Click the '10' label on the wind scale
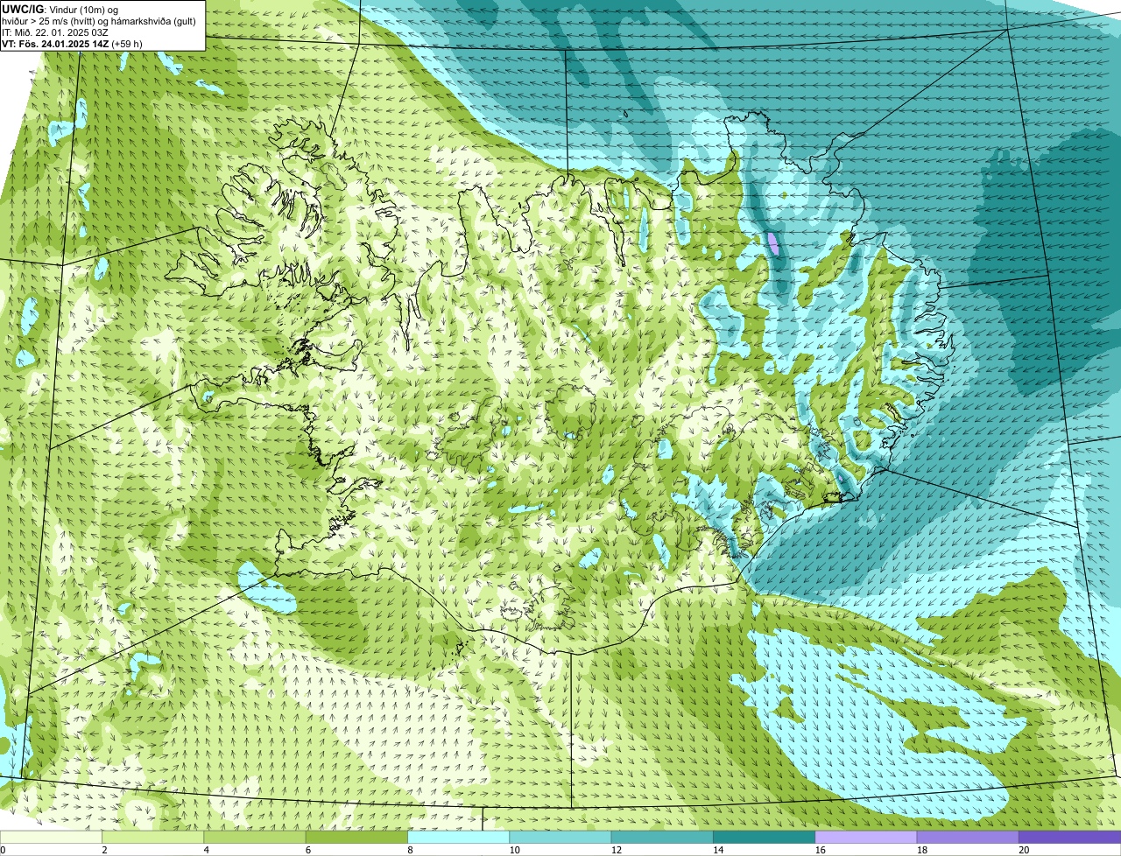This screenshot has width=1121, height=856. coord(515,850)
